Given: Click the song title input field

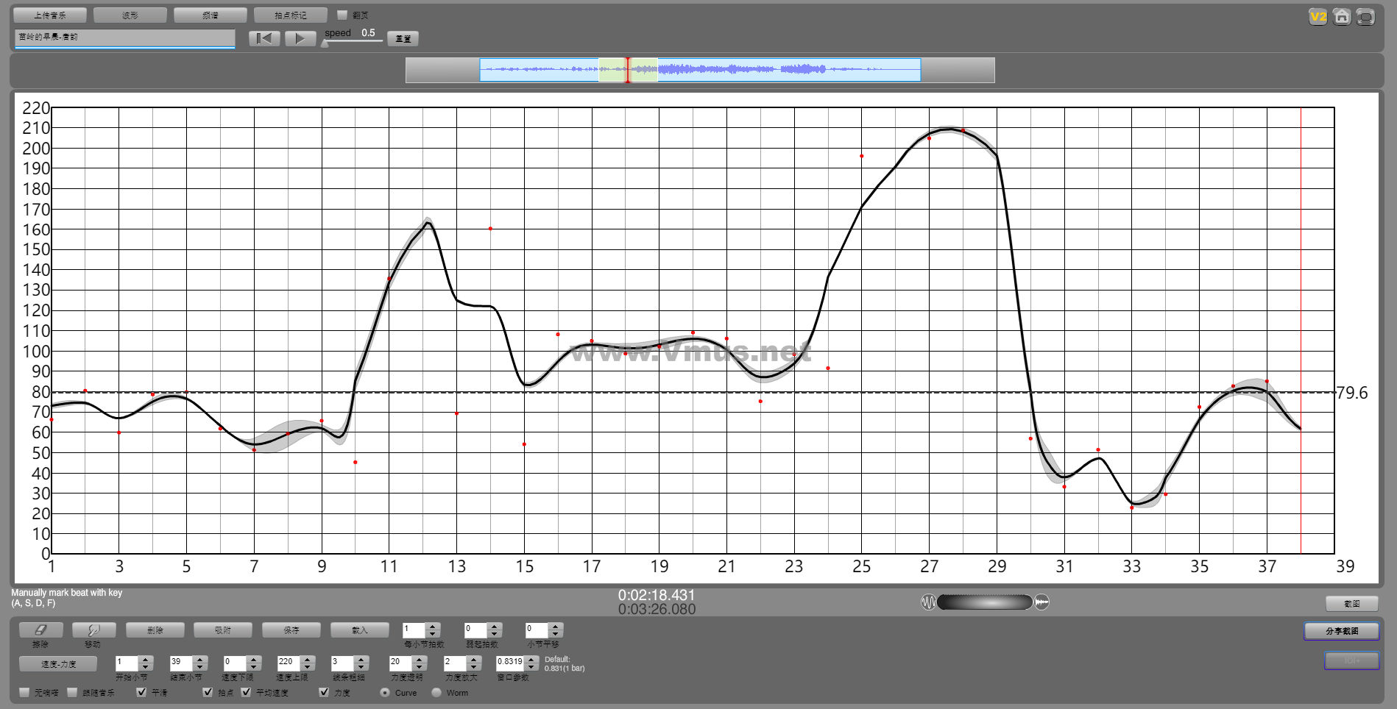Looking at the screenshot, I should point(124,38).
